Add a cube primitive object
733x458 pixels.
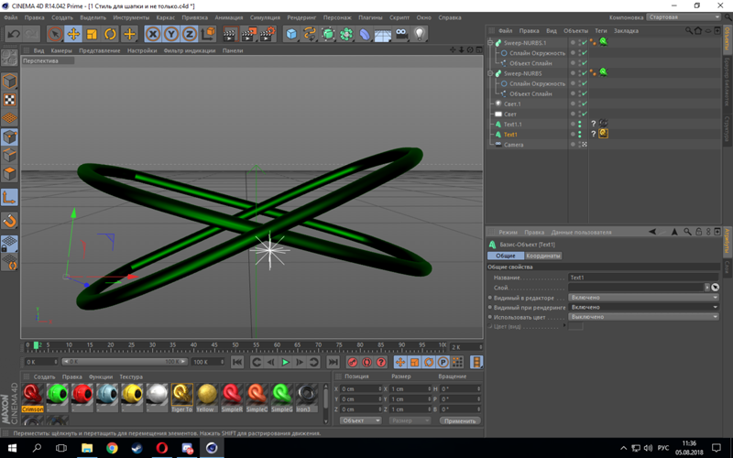(x=291, y=34)
